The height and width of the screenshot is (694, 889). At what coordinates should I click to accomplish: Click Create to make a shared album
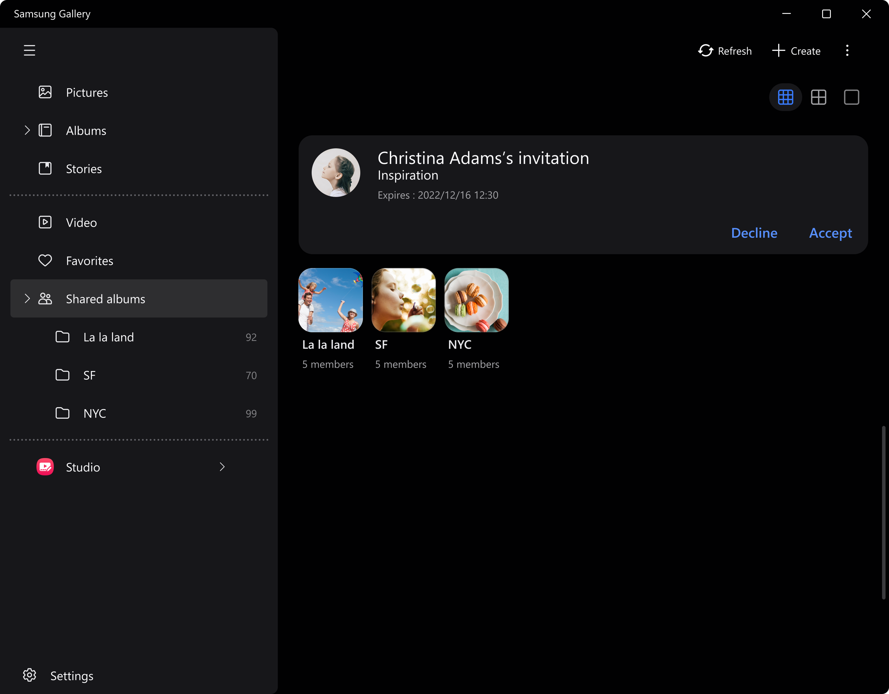click(796, 50)
